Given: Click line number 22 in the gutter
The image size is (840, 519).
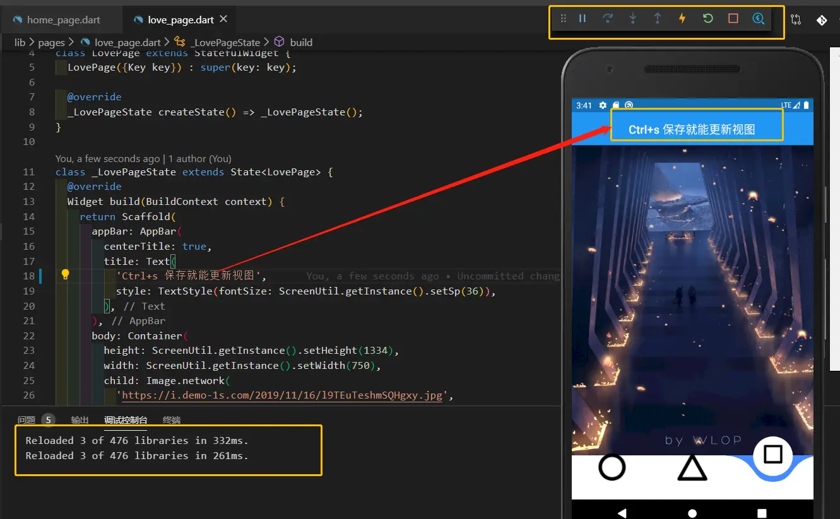Looking at the screenshot, I should point(28,335).
